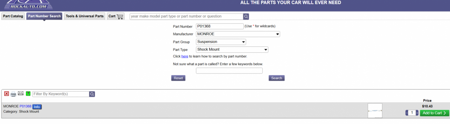Open the Part Catalog tab
This screenshot has height=124, width=450.
[13, 16]
